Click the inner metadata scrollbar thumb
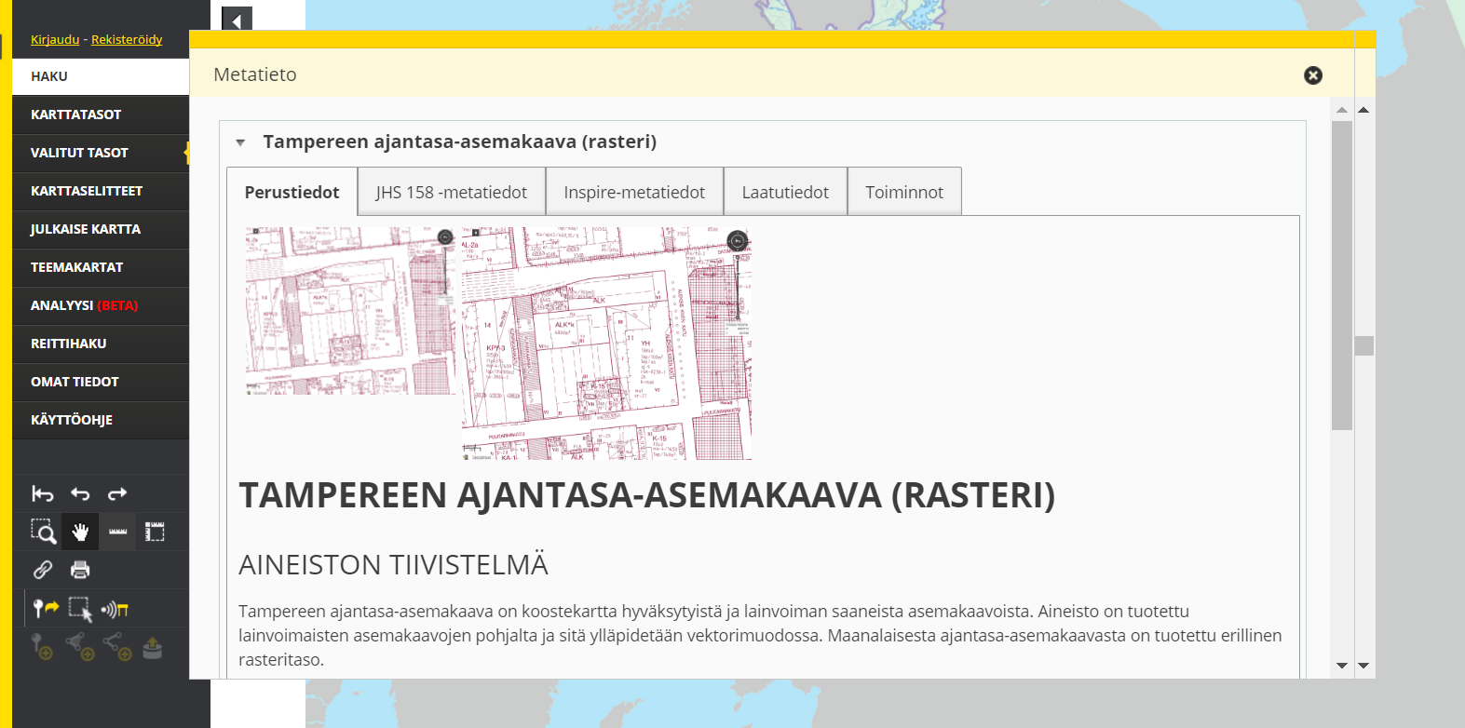Screen dimensions: 1465x728 click(1342, 276)
